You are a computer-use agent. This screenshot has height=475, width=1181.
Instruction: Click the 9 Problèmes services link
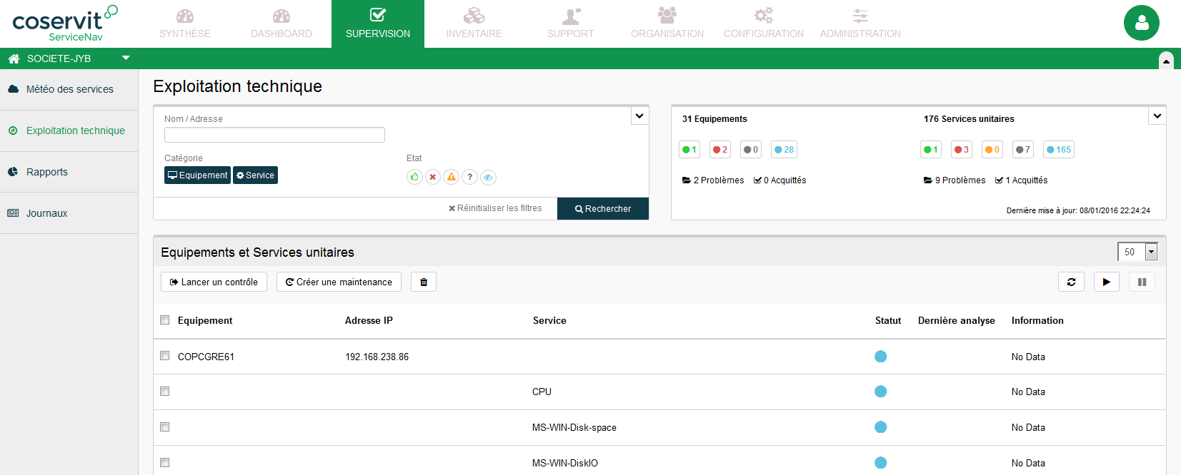tap(955, 180)
